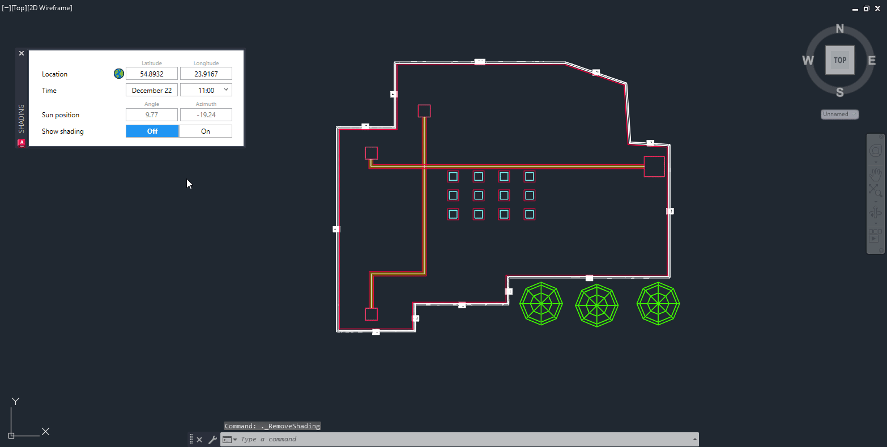The image size is (887, 447).
Task: Open the [2D Wireframe] visual style menu
Action: (50, 8)
